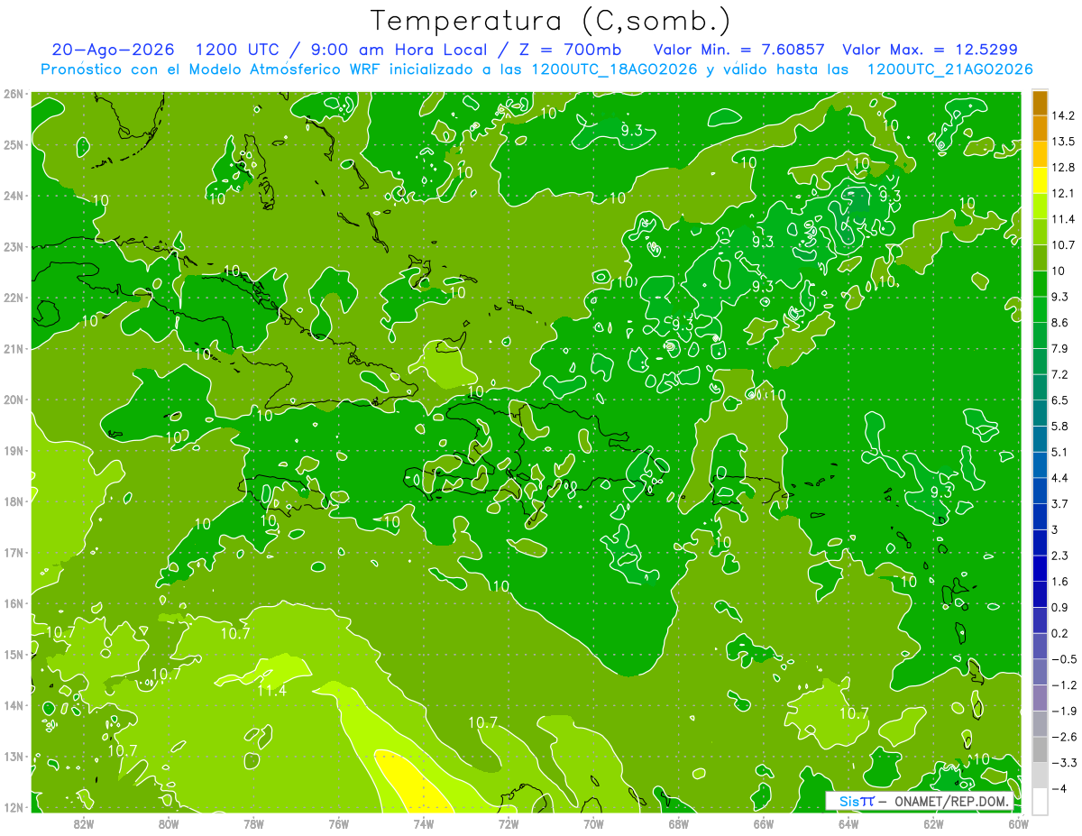Image resolution: width=1082 pixels, height=836 pixels.
Task: Click the lime colorbar swatch between 11.4 and 12.1
Action: (x=1040, y=207)
